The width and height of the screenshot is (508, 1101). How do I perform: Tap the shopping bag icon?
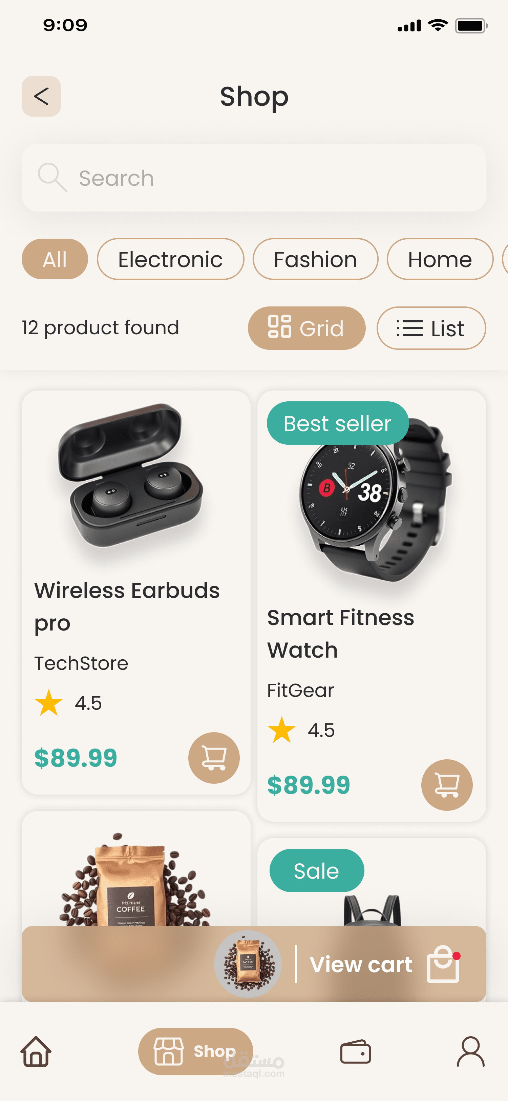click(443, 964)
